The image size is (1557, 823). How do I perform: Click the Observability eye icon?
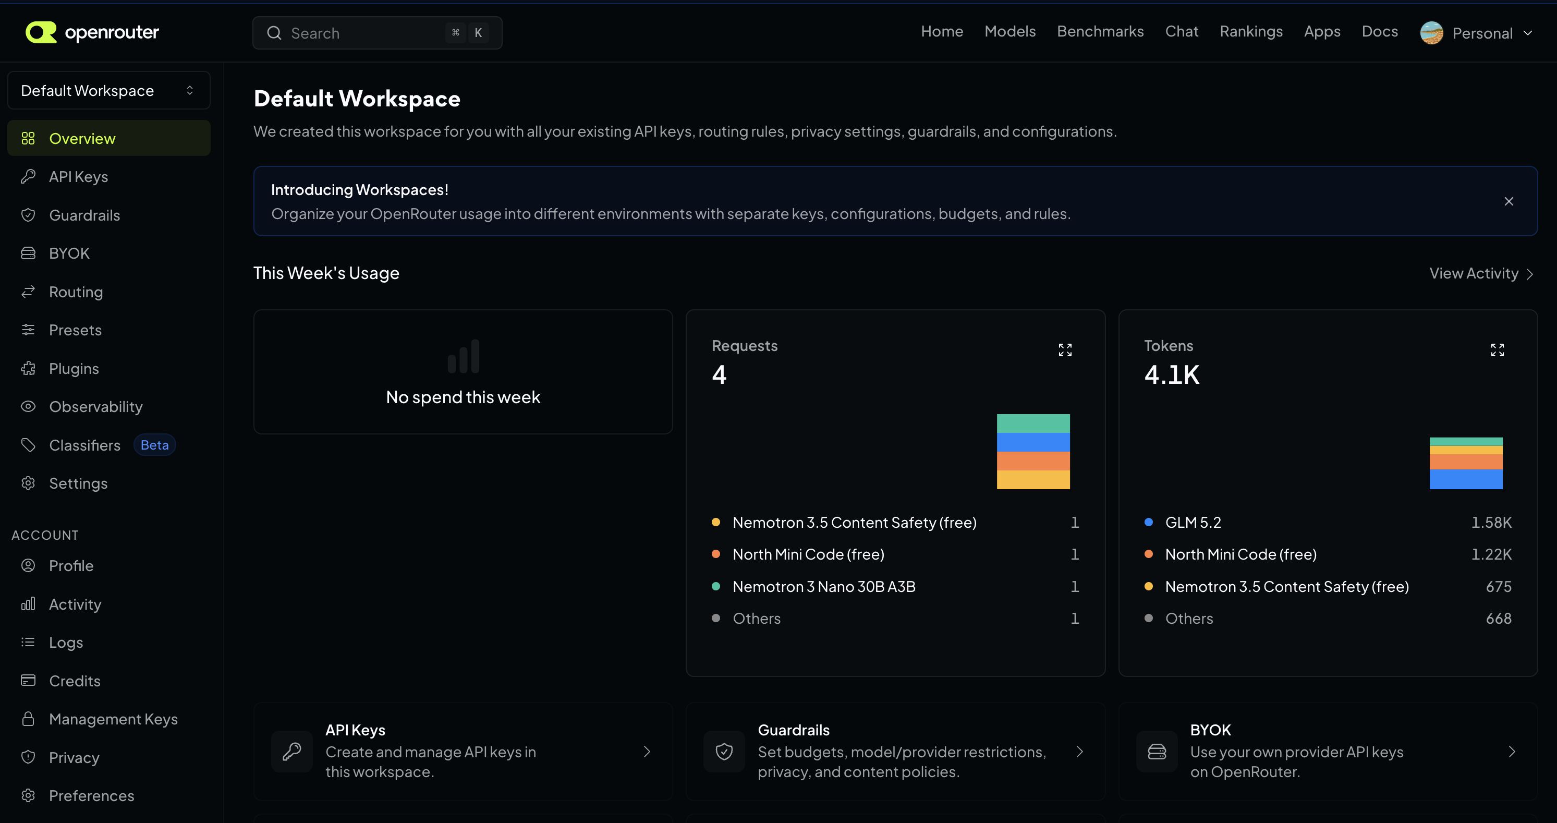pyautogui.click(x=28, y=407)
